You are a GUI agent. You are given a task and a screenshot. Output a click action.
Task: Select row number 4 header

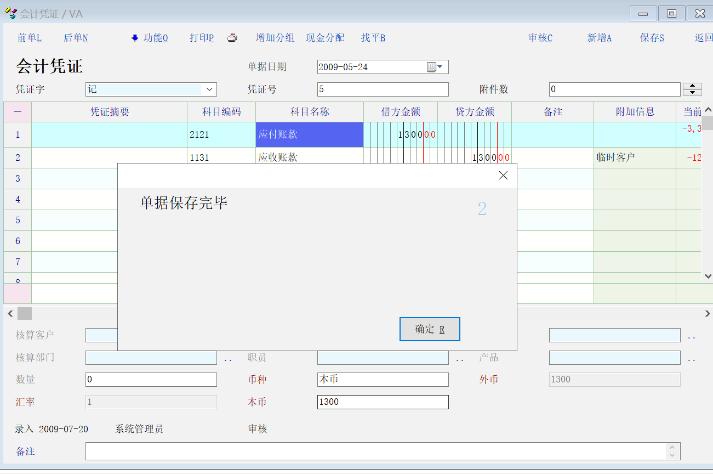(x=18, y=199)
